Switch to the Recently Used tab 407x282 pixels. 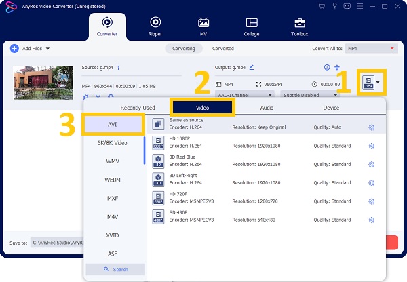pos(138,108)
